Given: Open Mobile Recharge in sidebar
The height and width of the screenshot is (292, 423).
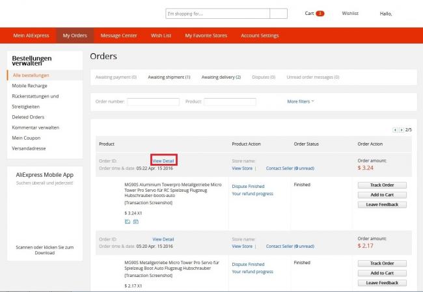Looking at the screenshot, I should tap(29, 86).
